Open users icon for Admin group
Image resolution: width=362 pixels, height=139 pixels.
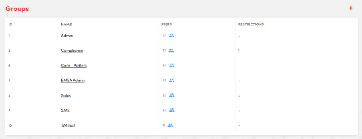[x=172, y=36]
